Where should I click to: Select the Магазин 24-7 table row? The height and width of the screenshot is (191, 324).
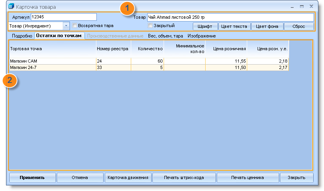click(149, 67)
